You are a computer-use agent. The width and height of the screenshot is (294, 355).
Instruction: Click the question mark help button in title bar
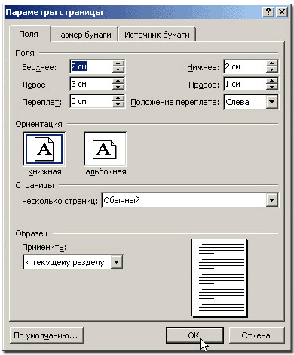(x=268, y=12)
